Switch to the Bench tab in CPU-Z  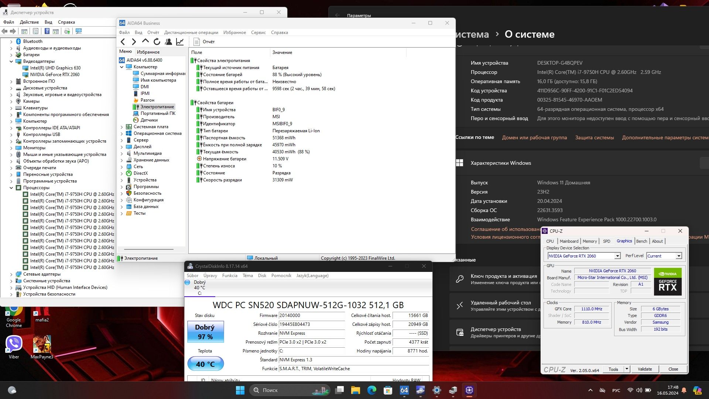[642, 241]
